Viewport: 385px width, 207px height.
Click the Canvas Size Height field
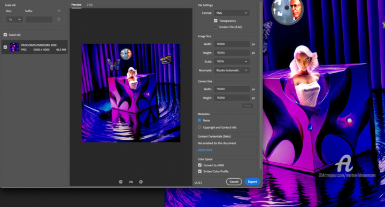(x=232, y=98)
